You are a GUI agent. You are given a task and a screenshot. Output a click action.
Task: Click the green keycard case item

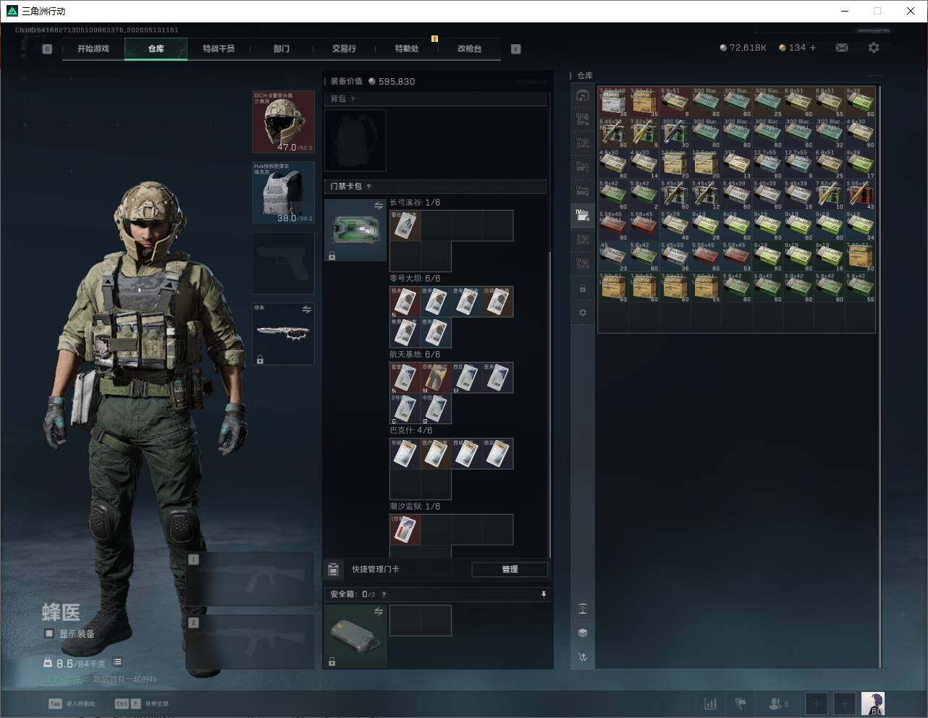[355, 230]
